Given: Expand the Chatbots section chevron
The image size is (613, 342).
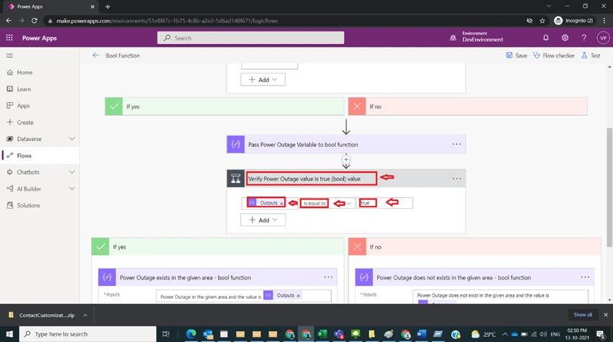Looking at the screenshot, I should (x=72, y=172).
